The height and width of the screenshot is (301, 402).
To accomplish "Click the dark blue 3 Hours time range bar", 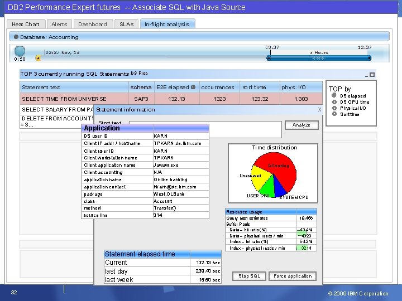I will [x=319, y=59].
